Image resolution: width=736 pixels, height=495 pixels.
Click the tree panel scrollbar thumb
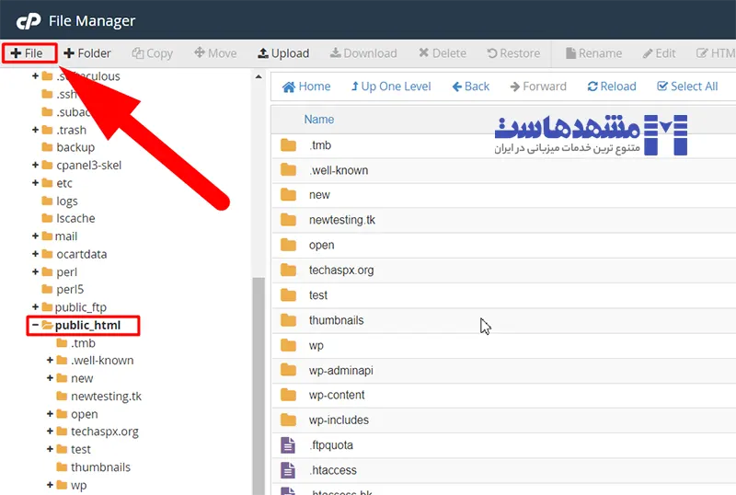259,386
